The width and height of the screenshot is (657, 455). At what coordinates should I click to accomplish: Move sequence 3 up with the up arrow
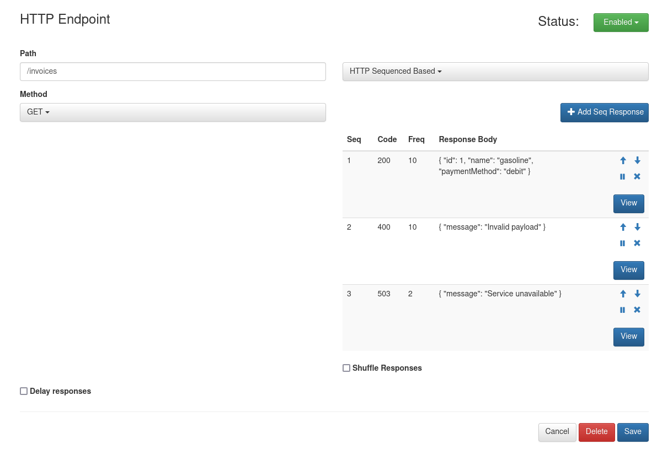click(x=623, y=294)
